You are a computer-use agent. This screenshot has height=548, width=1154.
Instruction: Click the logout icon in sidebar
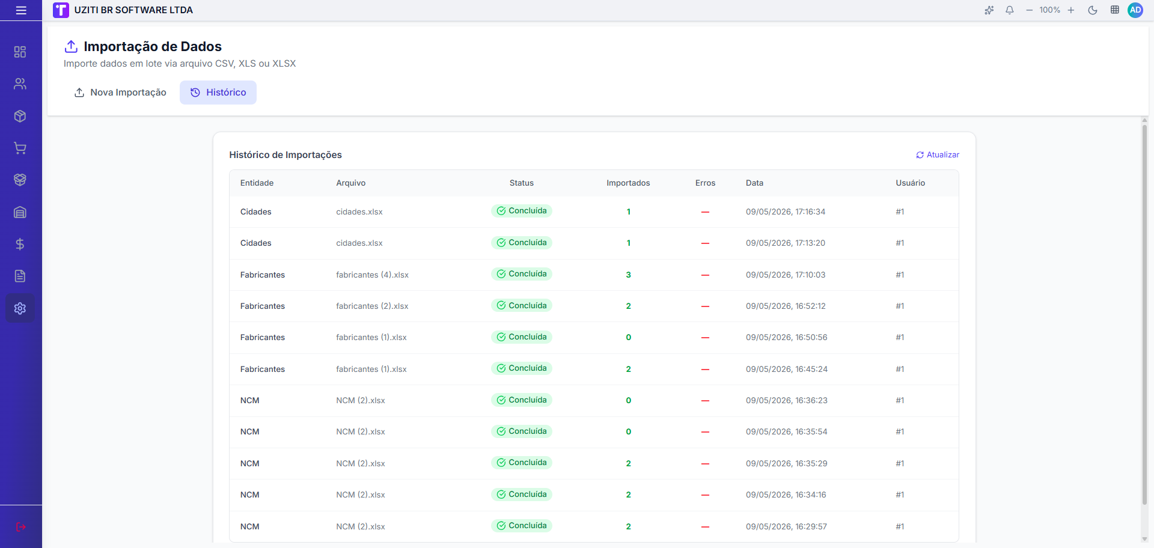pos(20,527)
